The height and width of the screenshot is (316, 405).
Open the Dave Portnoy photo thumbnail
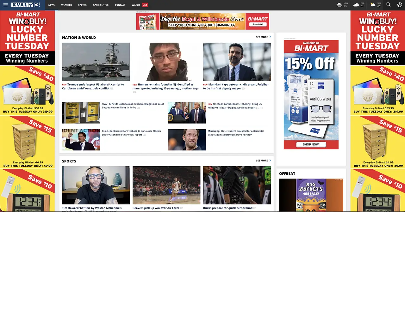(x=187, y=140)
